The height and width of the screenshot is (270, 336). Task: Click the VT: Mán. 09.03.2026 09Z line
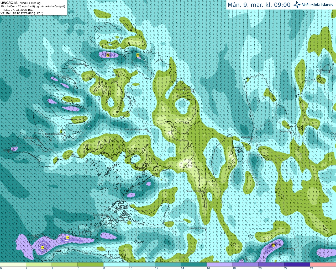tap(22, 13)
